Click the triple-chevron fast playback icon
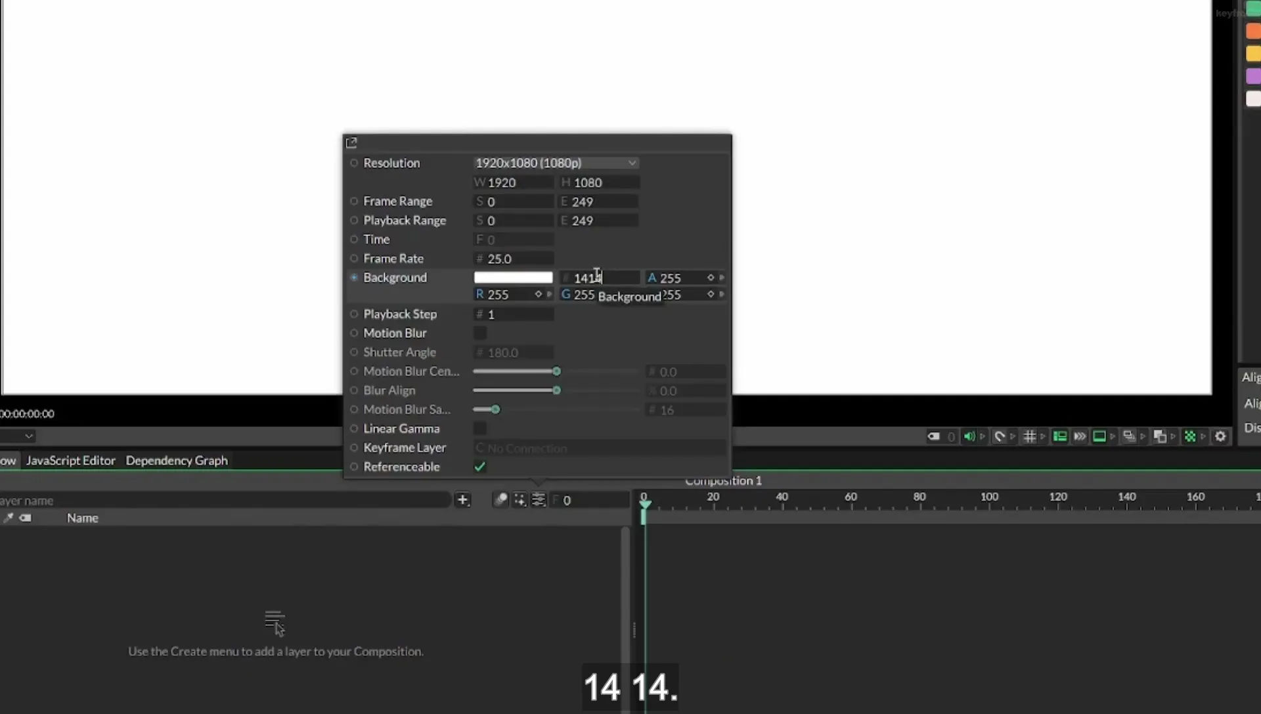This screenshot has width=1261, height=714. point(1080,436)
